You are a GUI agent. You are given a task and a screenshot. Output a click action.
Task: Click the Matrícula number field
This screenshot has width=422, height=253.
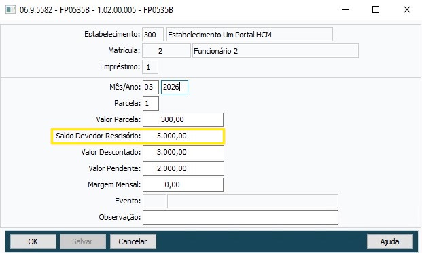166,51
